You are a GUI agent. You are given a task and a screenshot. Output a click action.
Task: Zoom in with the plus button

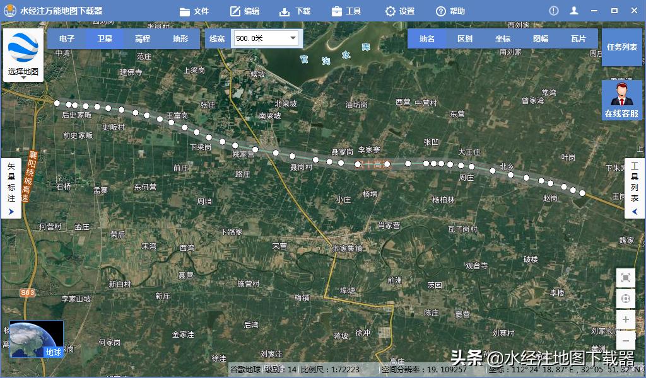(x=625, y=319)
